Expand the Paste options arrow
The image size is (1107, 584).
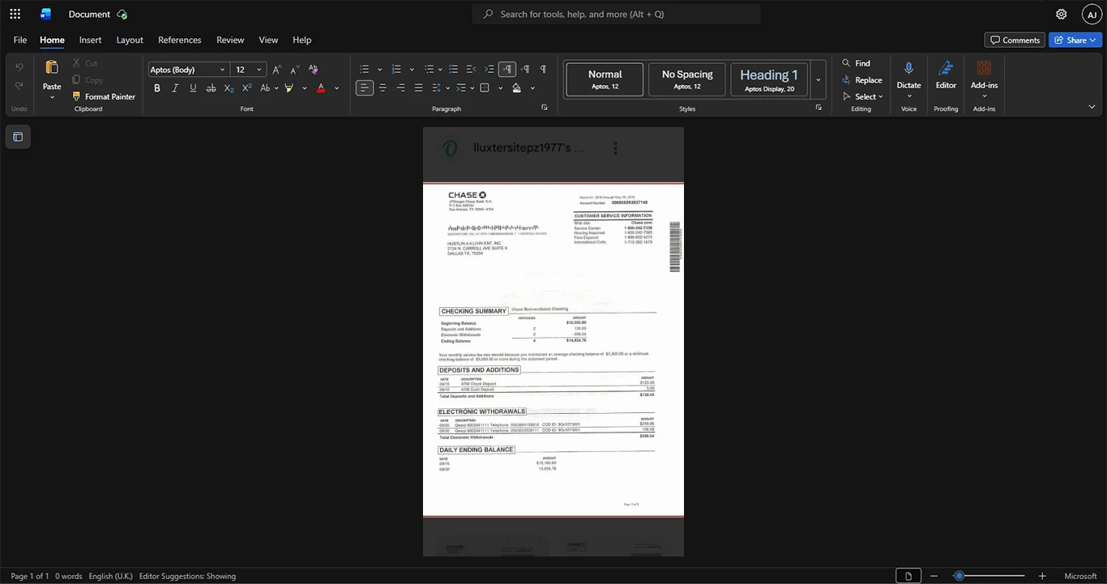52,97
